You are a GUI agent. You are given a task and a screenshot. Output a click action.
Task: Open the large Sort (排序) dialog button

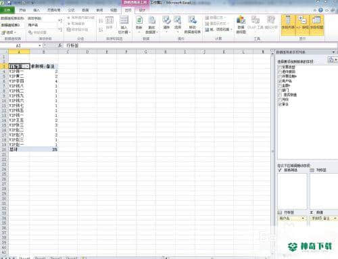[110, 23]
